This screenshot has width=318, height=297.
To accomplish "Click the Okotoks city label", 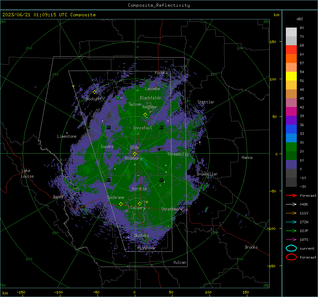I will pos(141,236).
